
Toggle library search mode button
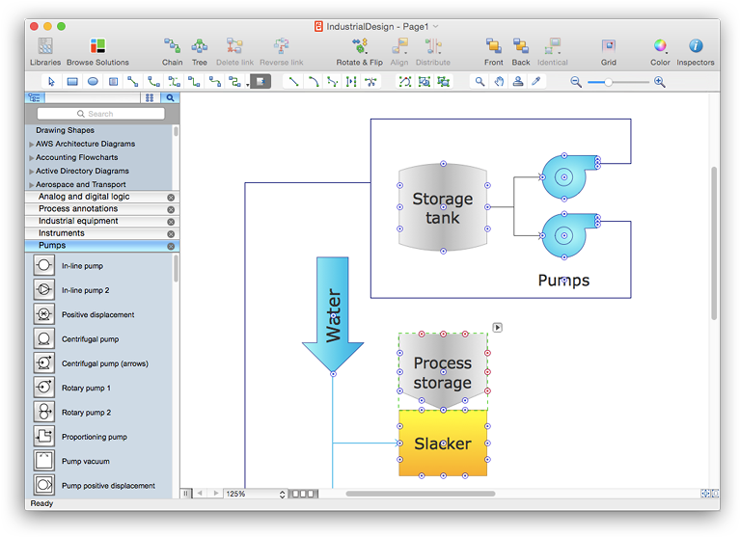170,97
